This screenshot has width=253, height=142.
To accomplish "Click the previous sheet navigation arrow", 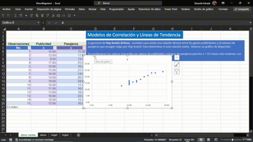I will click(6, 135).
